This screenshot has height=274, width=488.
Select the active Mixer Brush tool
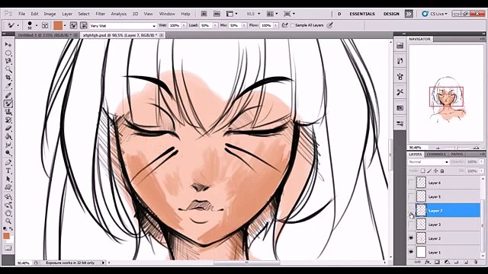click(8, 104)
